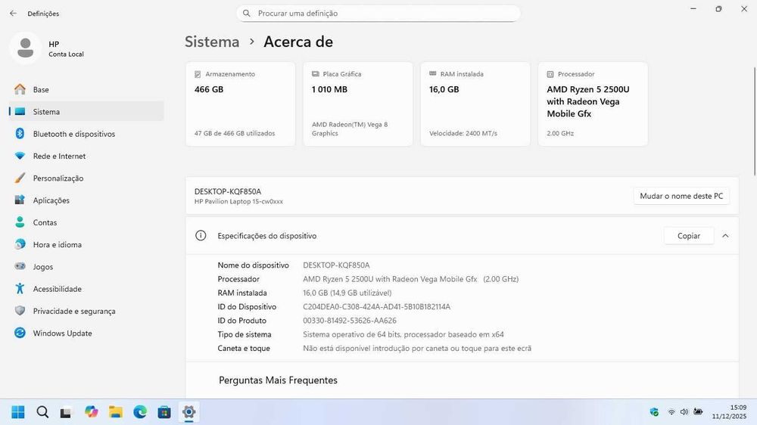
Task: Open the volume tray icon
Action: pyautogui.click(x=684, y=412)
